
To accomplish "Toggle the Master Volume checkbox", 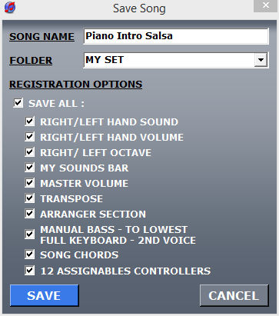I will point(30,183).
